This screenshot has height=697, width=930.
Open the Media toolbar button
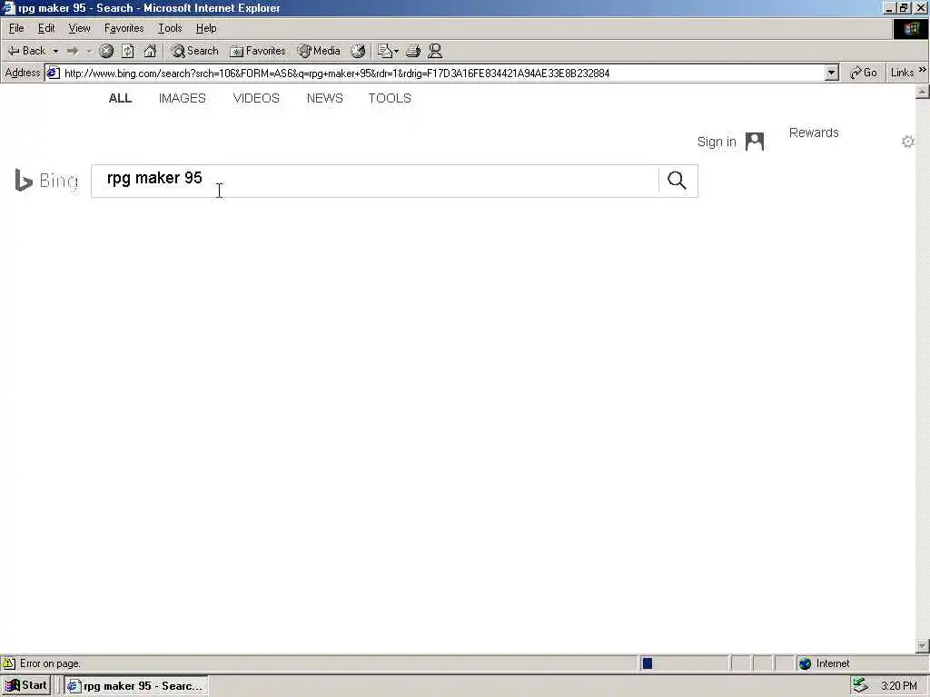point(319,51)
